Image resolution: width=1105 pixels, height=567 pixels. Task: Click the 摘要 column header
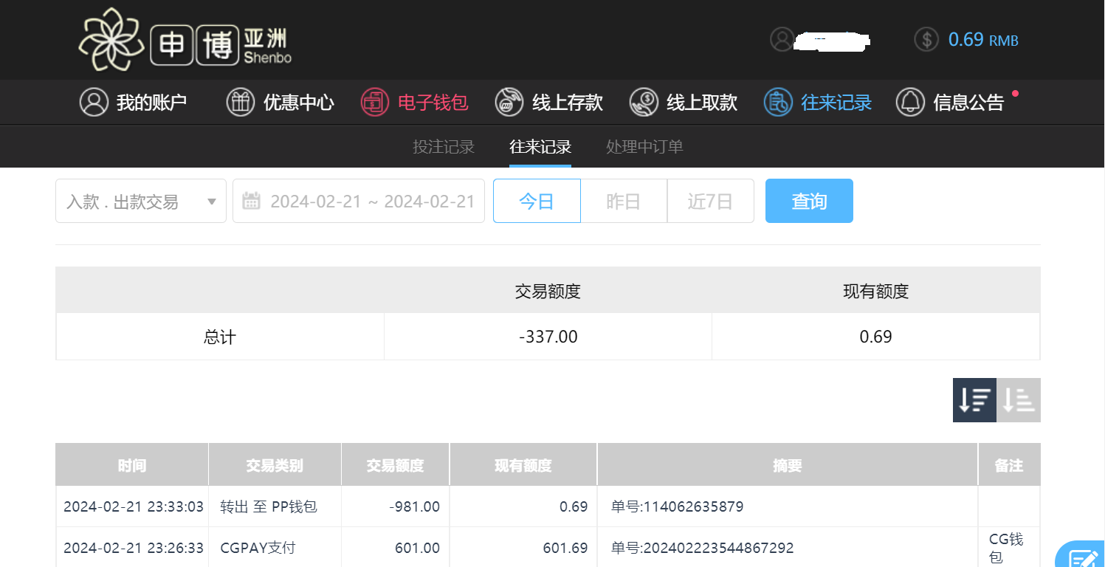pyautogui.click(x=788, y=465)
